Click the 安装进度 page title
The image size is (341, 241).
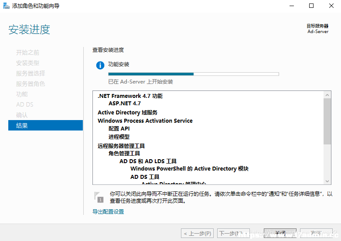pos(29,30)
